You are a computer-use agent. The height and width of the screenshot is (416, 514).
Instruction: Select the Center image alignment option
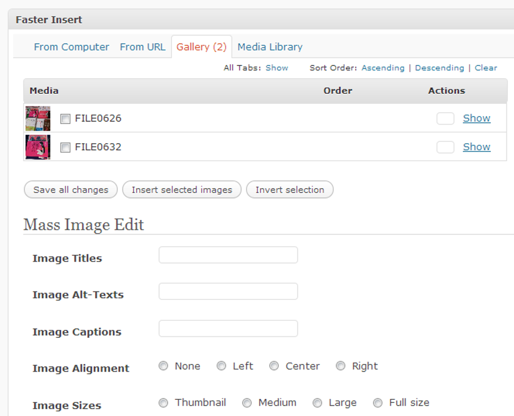pyautogui.click(x=274, y=366)
